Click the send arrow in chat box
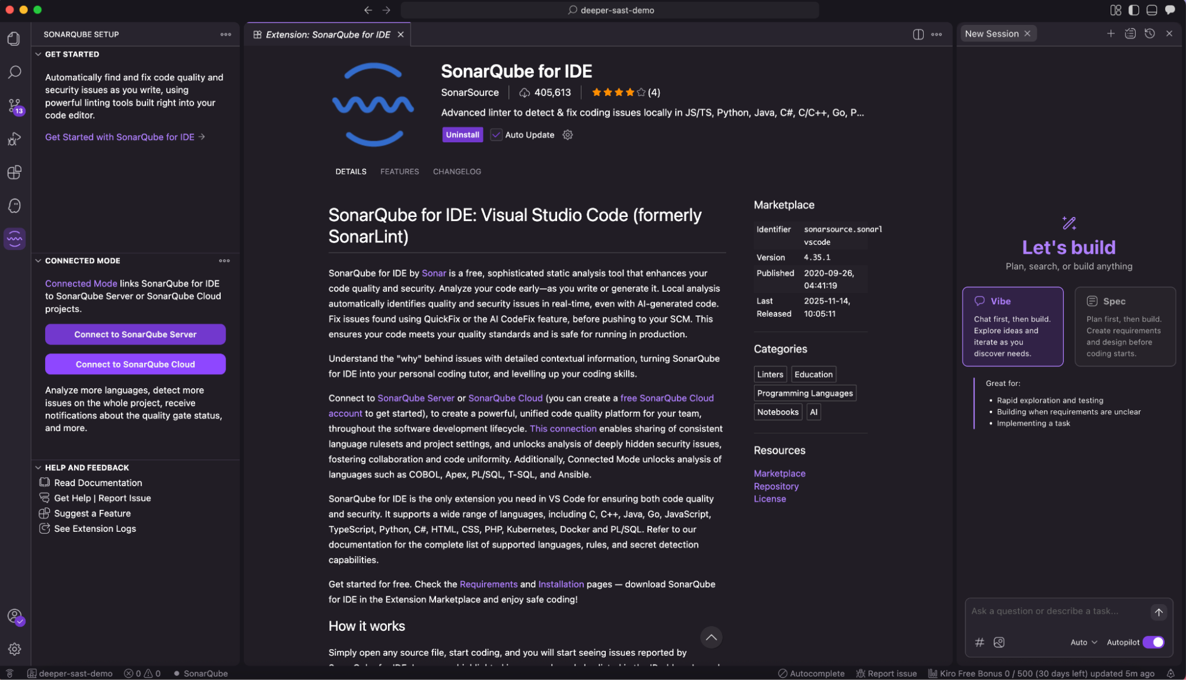 [x=1158, y=612]
